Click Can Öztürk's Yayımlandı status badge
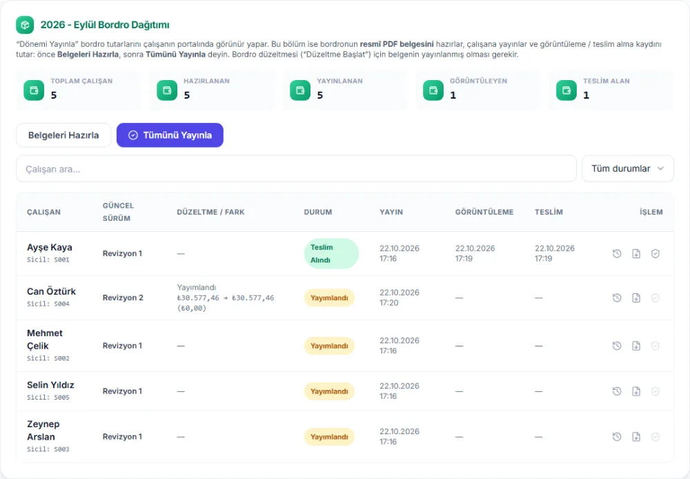The width and height of the screenshot is (690, 479). click(329, 297)
